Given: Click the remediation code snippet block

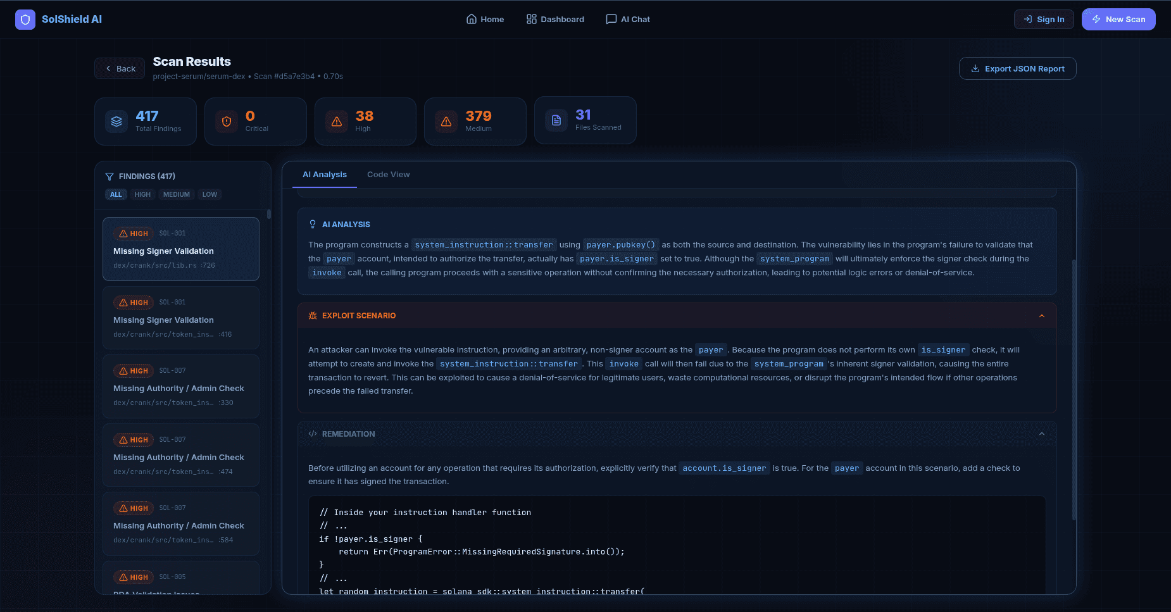Looking at the screenshot, I should tap(677, 546).
